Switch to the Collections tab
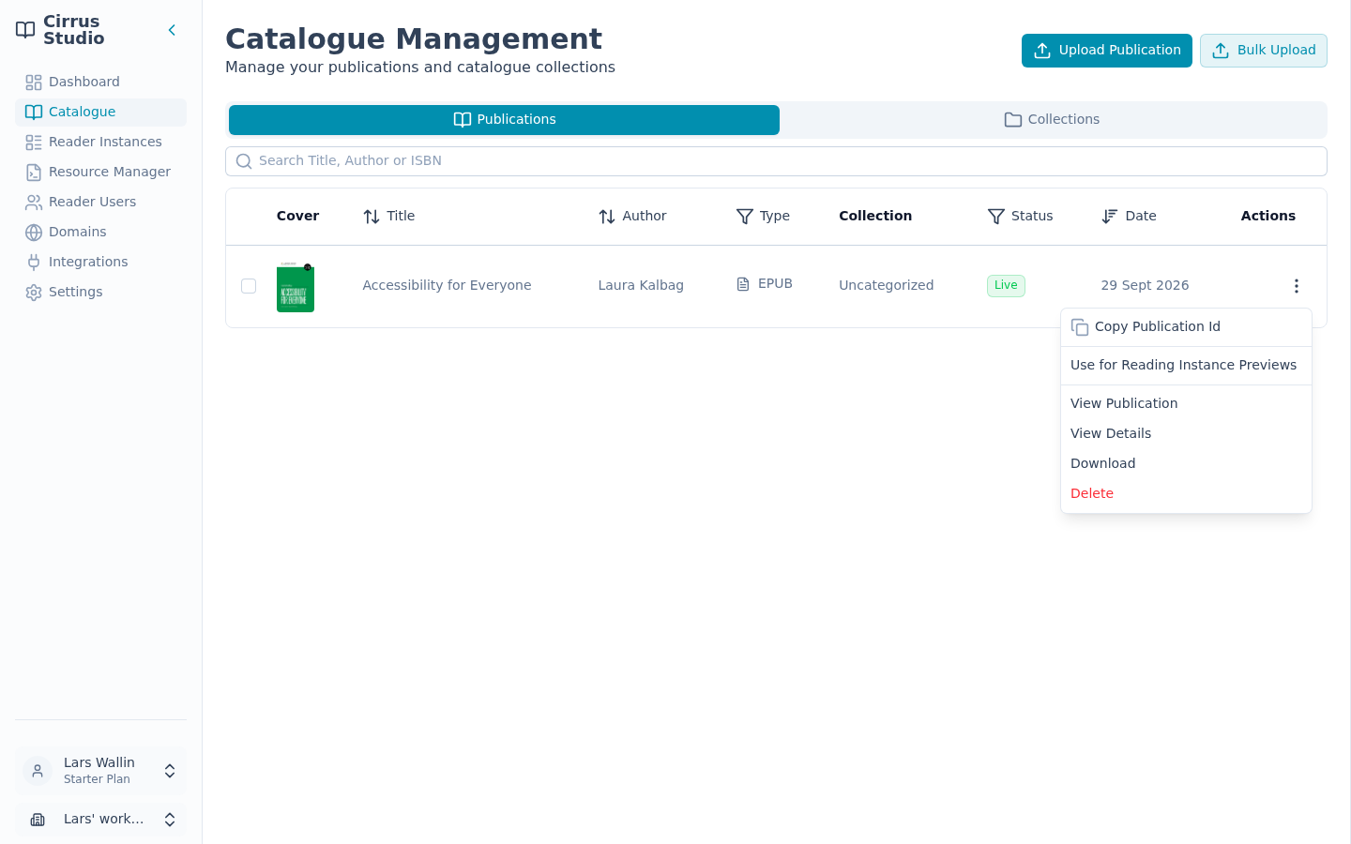 tap(1052, 120)
